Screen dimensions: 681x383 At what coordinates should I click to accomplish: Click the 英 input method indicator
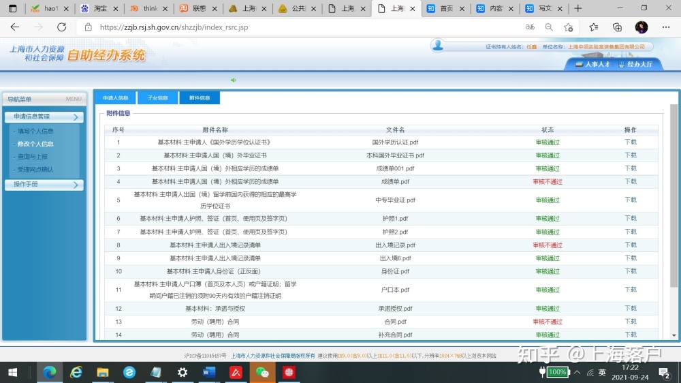point(602,373)
